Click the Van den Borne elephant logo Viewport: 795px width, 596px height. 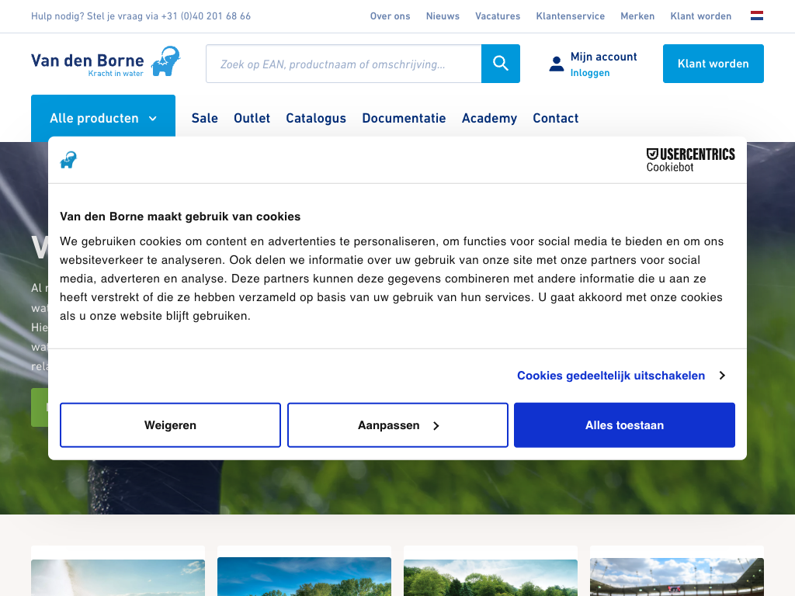pyautogui.click(x=106, y=61)
